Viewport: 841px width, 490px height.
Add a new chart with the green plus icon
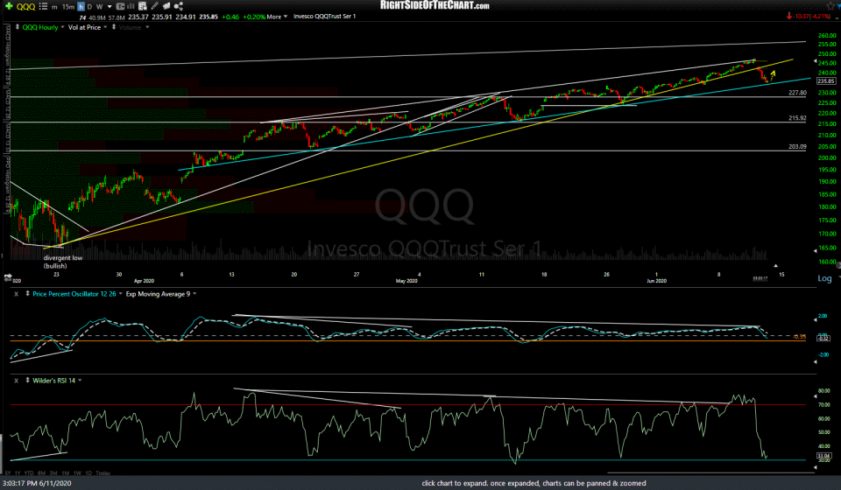coord(9,6)
